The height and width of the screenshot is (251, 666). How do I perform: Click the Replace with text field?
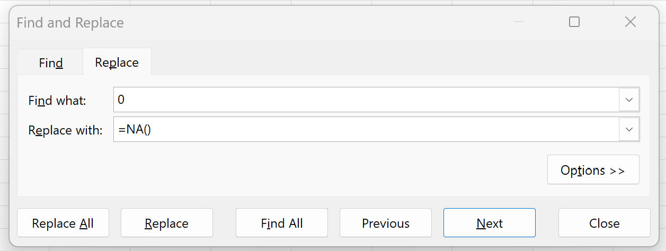(366, 129)
